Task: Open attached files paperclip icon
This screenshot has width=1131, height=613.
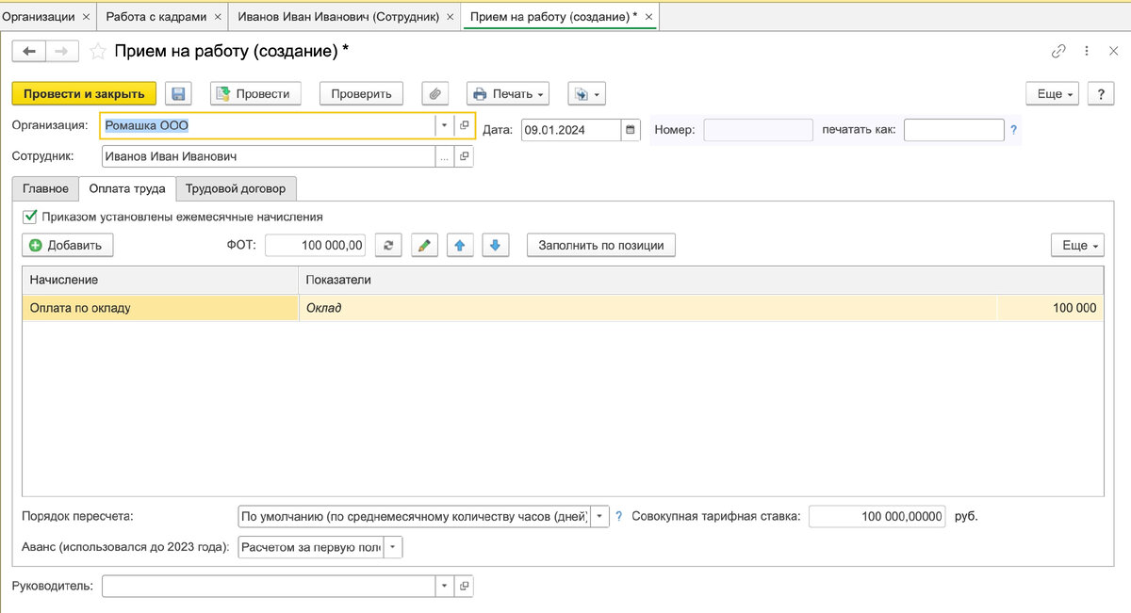Action: (435, 93)
